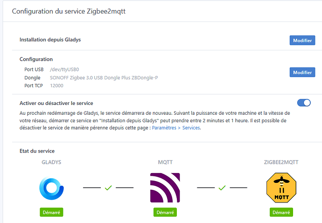Click the Etat du service heading
The width and height of the screenshot is (322, 223).
click(37, 151)
